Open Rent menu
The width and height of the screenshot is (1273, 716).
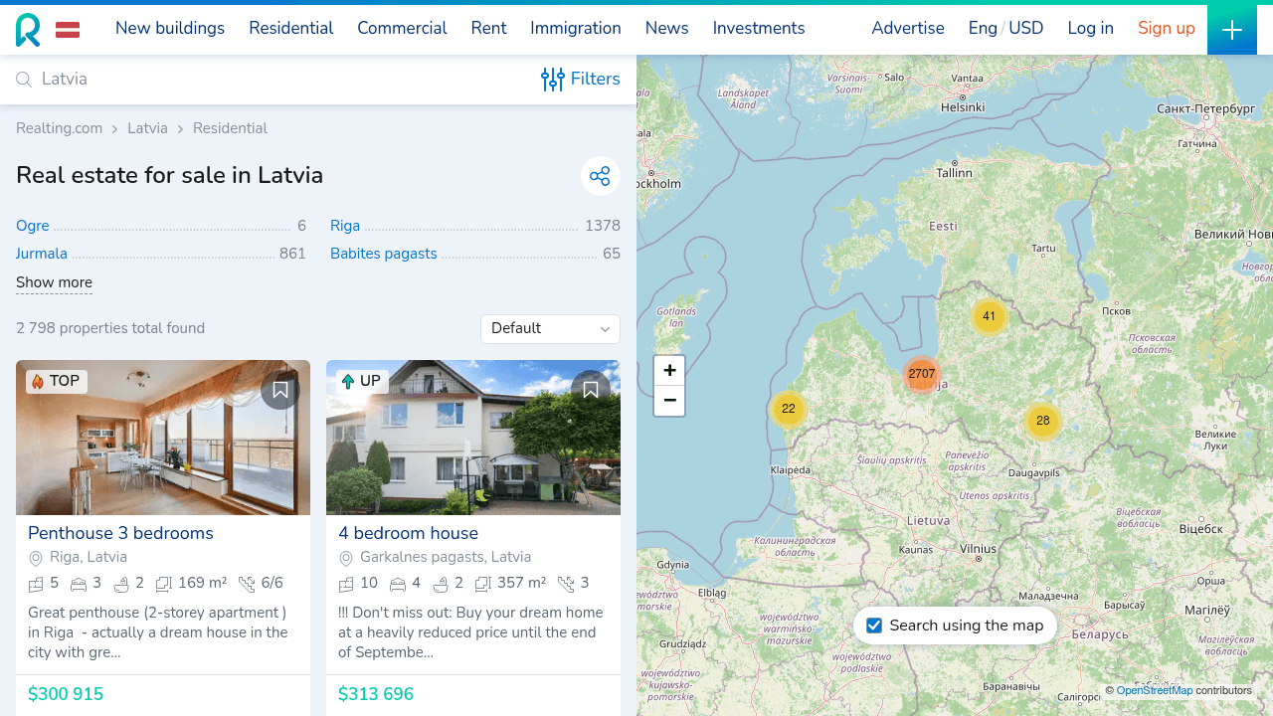click(x=488, y=28)
